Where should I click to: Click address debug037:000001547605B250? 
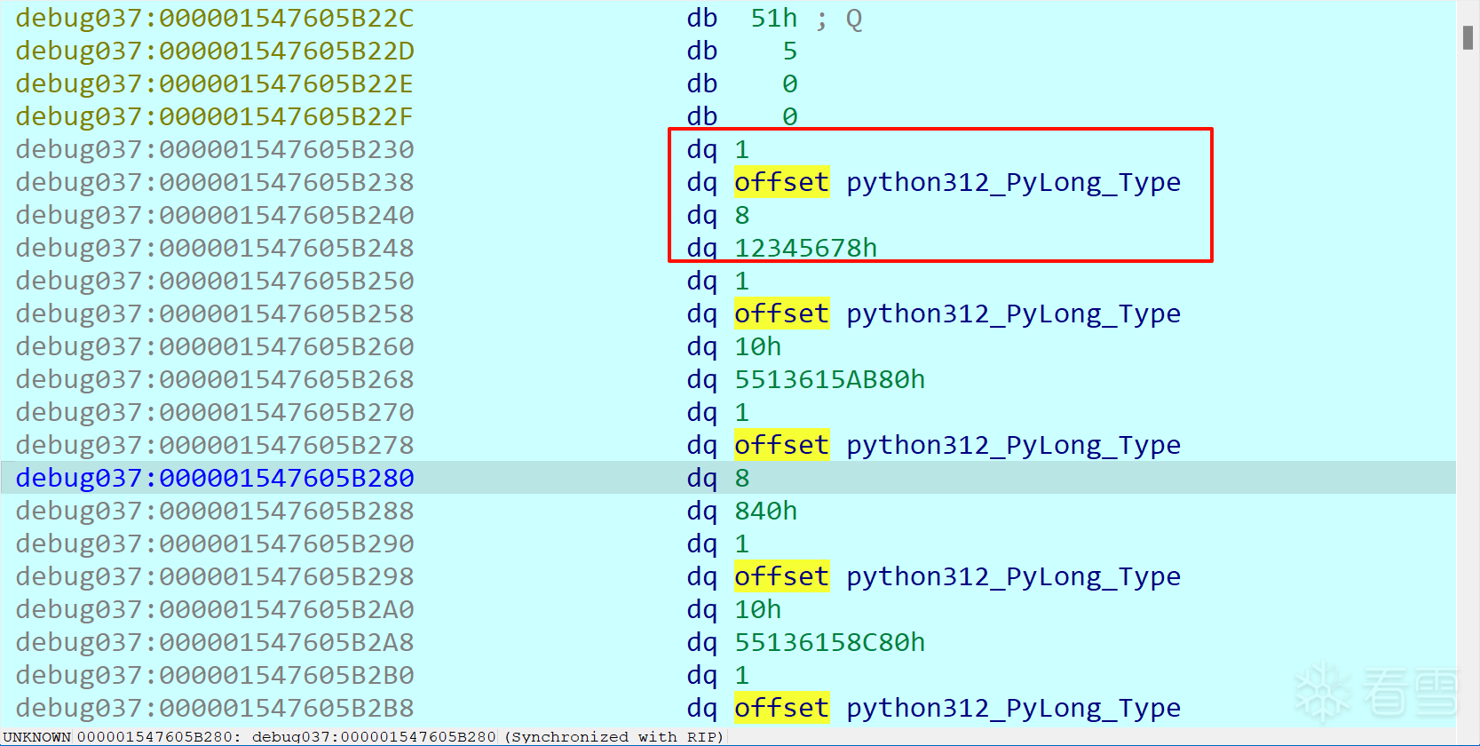(x=215, y=282)
